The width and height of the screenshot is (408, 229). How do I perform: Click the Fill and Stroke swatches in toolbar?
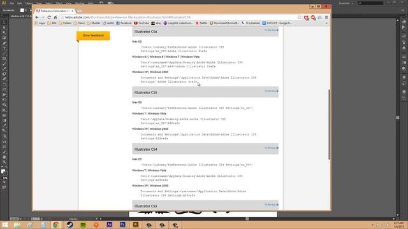4,172
